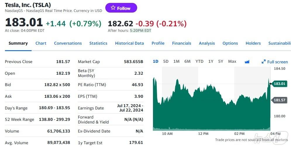
Task: Open the chart type icon
Action: pyautogui.click(x=247, y=62)
